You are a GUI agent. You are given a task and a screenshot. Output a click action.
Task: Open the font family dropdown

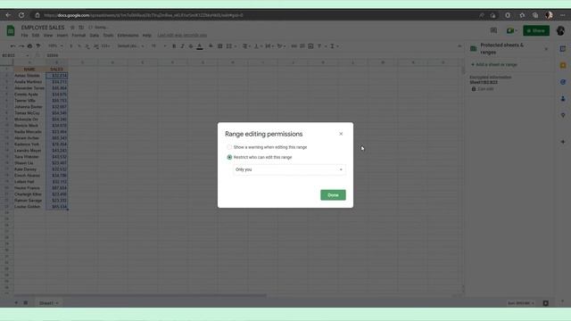(130, 46)
